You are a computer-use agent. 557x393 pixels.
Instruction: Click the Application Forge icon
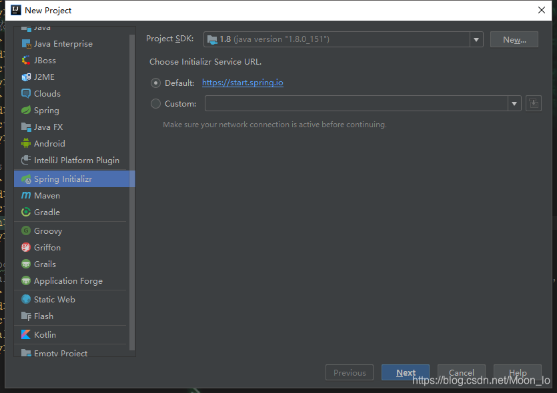click(26, 280)
